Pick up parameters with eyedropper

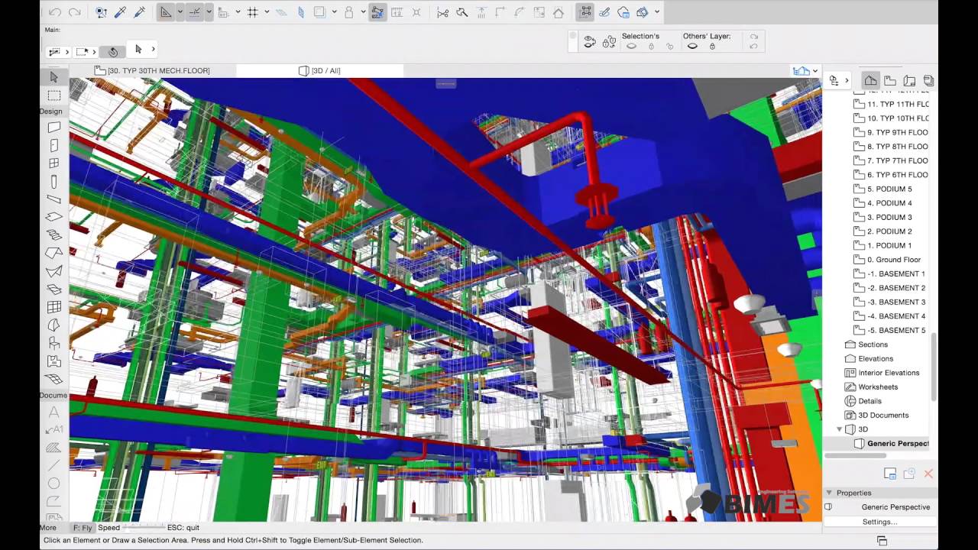(120, 12)
